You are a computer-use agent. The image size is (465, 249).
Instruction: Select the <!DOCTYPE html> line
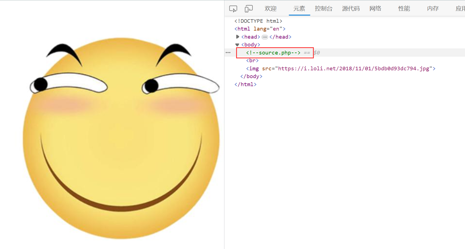coord(258,21)
